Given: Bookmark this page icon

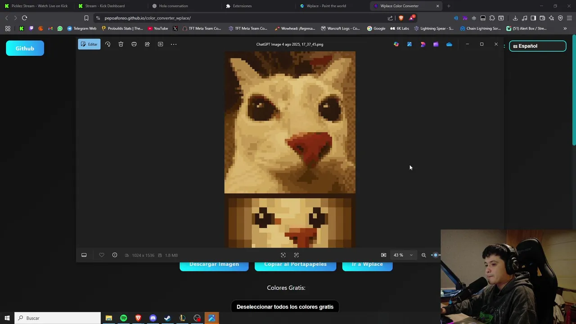Looking at the screenshot, I should point(86,18).
